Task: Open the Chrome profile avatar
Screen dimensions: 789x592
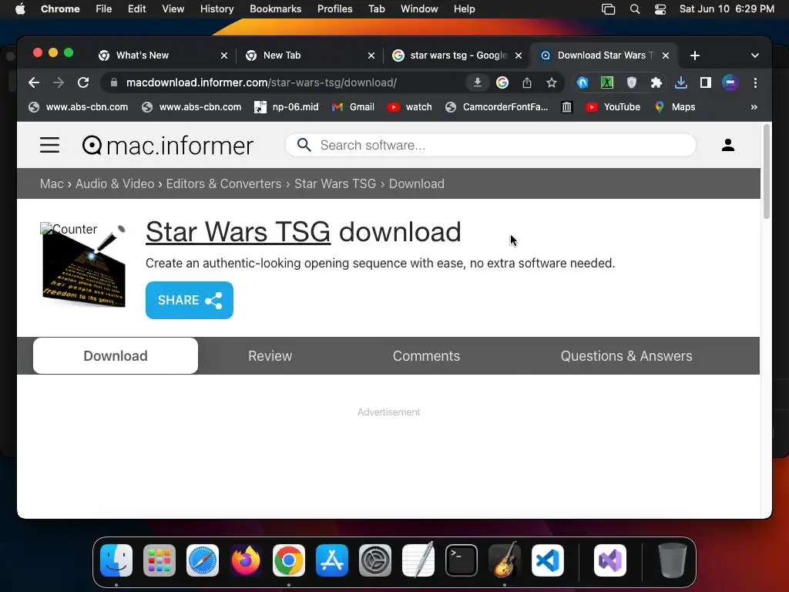Action: 730,82
